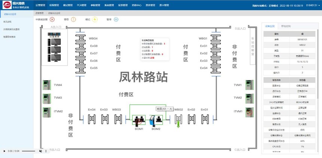Click the BOM2 booking office icon
Screen dimensions: 322x158
pos(156,121)
